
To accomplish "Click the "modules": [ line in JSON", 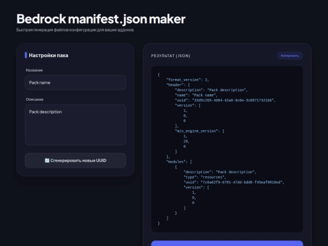I will pyautogui.click(x=179, y=162).
